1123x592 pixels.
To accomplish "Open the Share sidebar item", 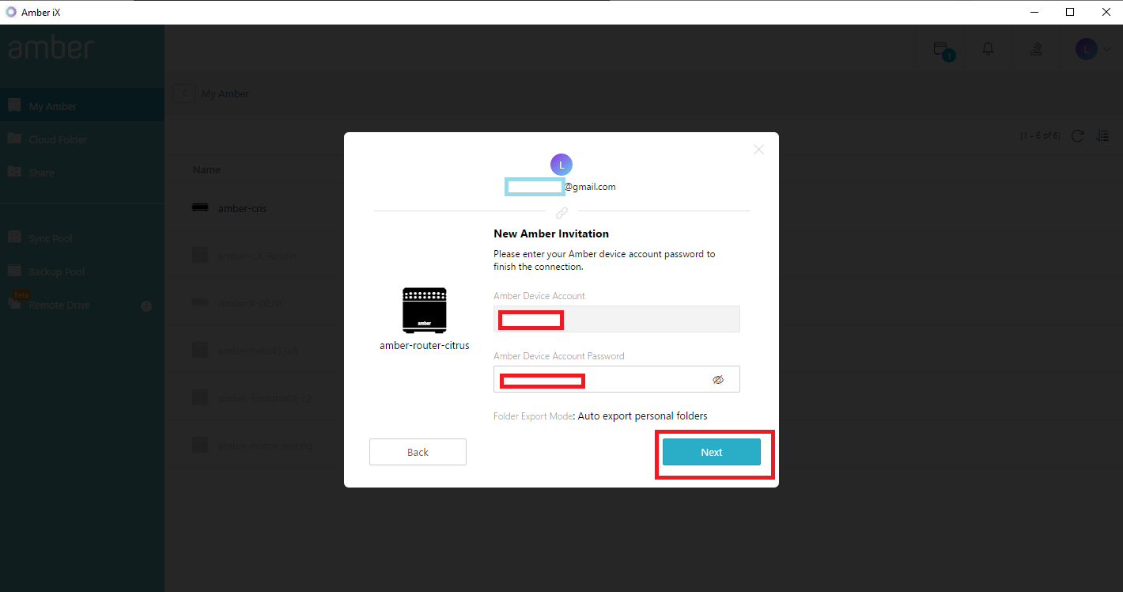I will point(82,173).
